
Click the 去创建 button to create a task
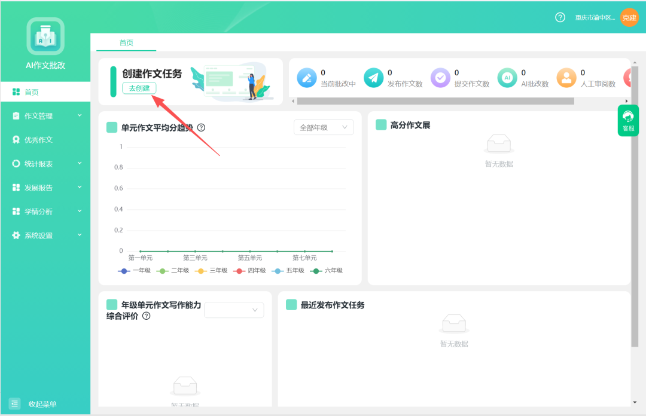click(138, 87)
